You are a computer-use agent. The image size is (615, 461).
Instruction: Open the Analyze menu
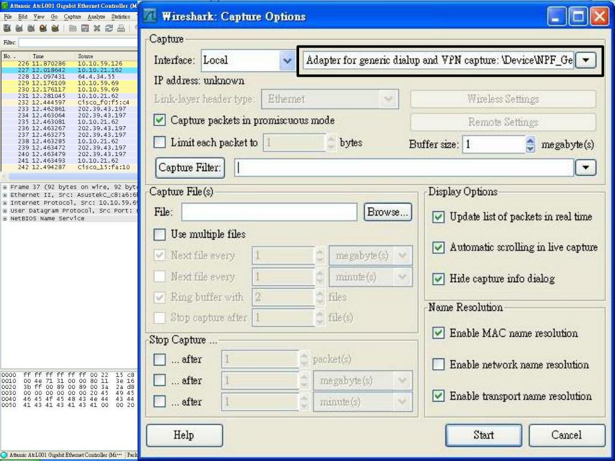point(96,17)
